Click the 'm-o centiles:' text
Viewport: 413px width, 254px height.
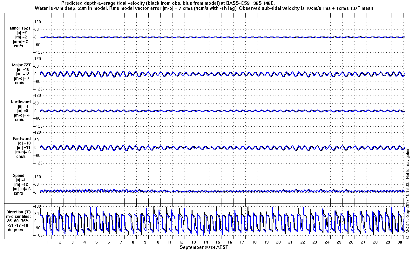click(x=18, y=217)
